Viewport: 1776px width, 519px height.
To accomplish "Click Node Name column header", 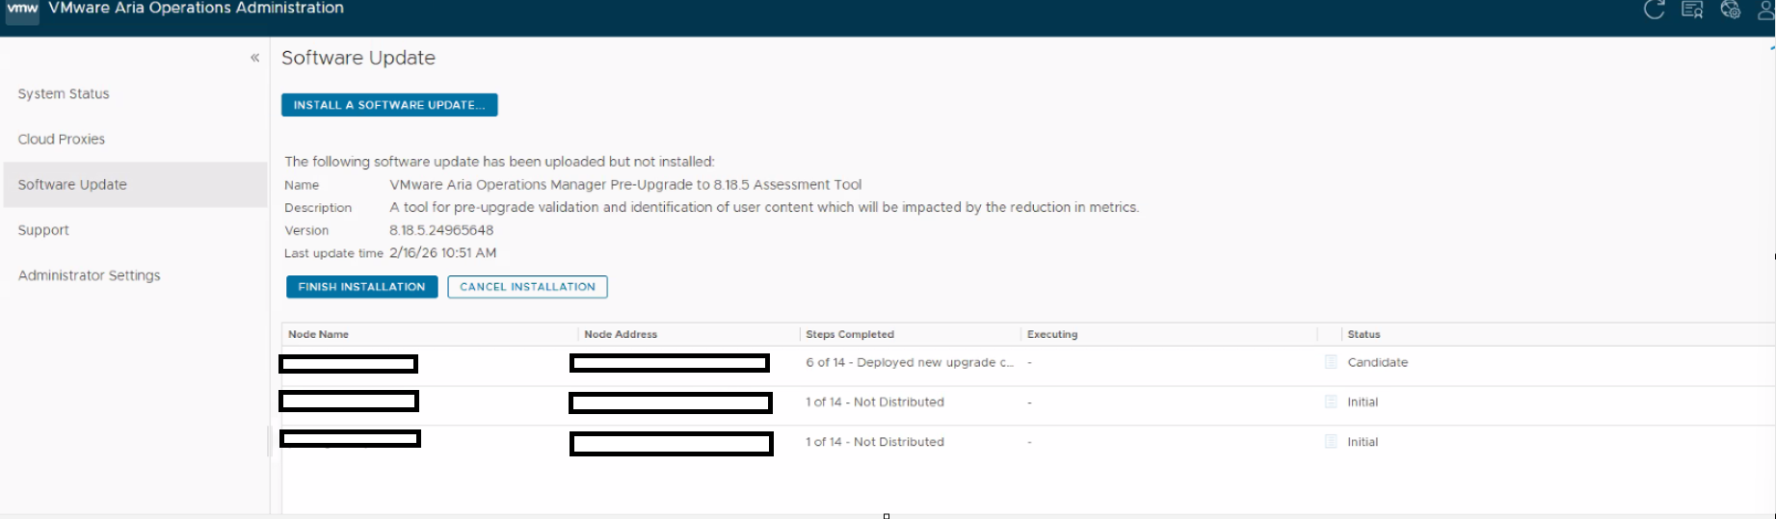I will [319, 334].
